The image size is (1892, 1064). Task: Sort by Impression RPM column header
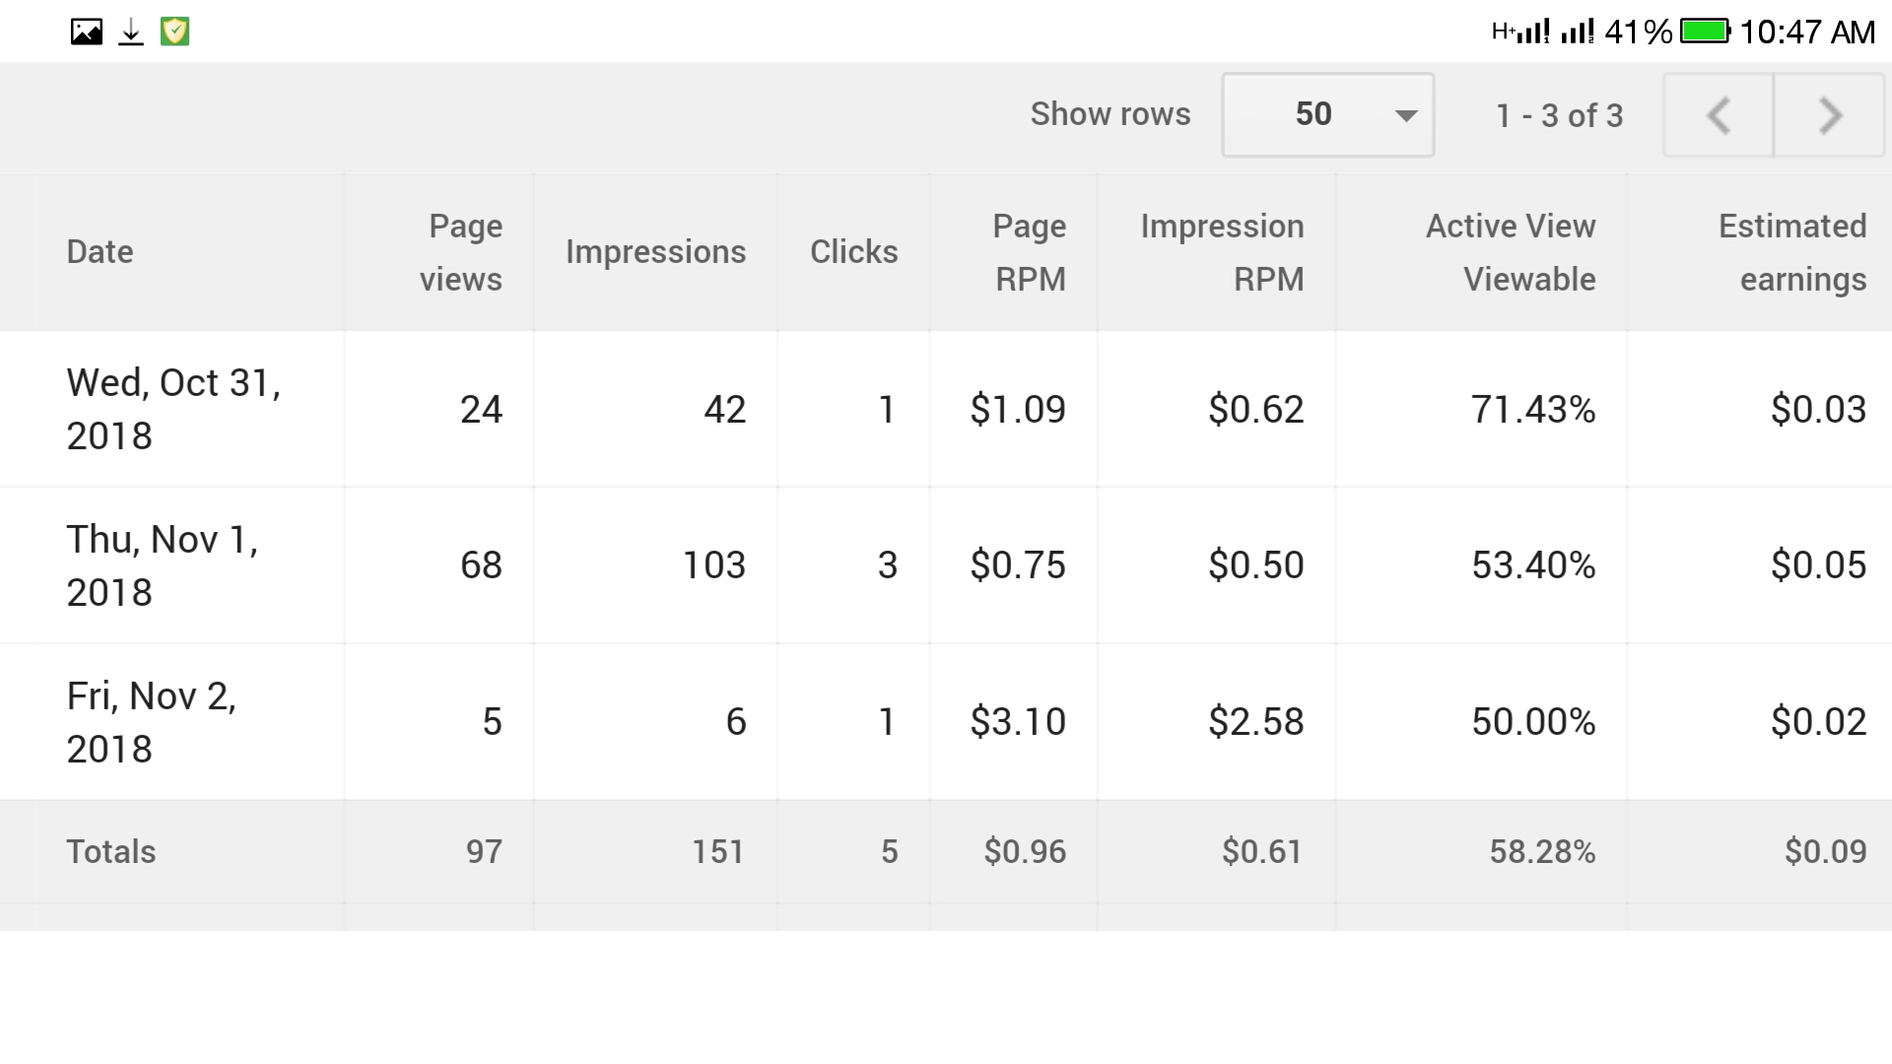pyautogui.click(x=1222, y=252)
